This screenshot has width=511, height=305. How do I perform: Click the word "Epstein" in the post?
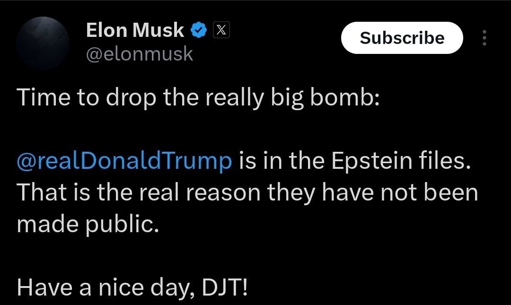pos(367,162)
